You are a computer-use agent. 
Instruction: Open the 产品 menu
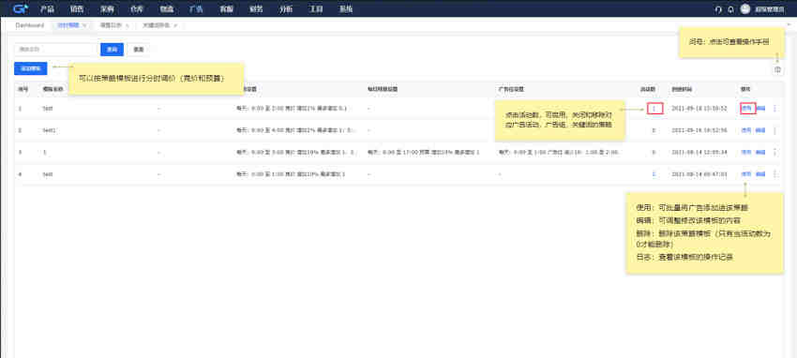pyautogui.click(x=47, y=8)
